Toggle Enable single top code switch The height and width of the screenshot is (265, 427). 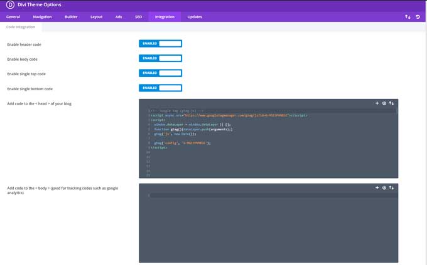(x=160, y=73)
